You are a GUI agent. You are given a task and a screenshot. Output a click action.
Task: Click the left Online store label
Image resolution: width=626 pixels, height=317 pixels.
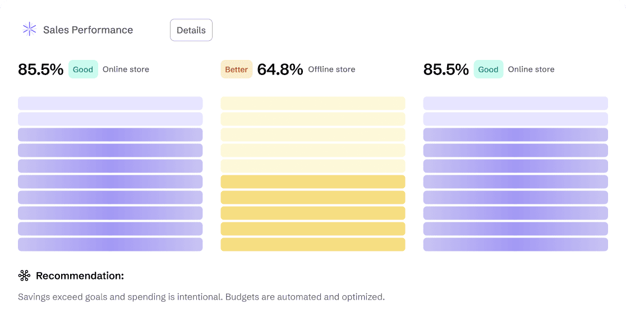[x=126, y=69]
